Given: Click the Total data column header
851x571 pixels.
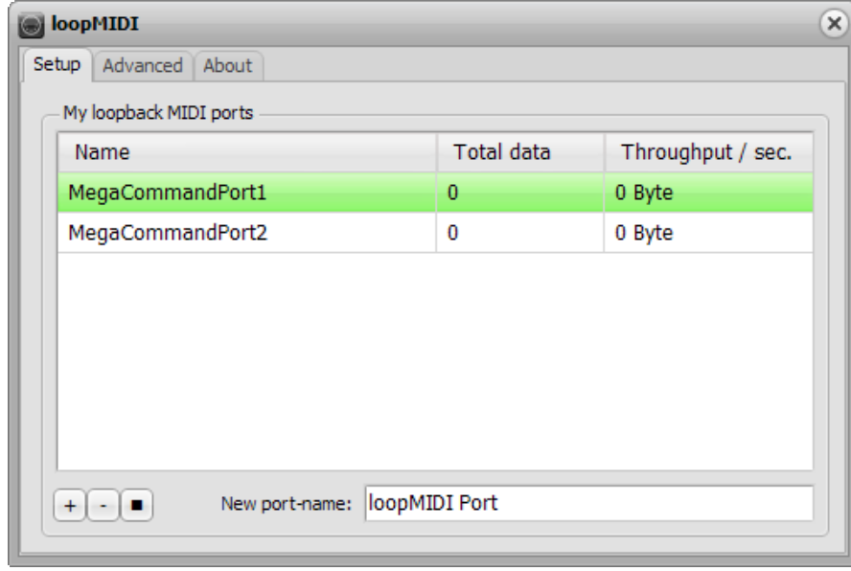Looking at the screenshot, I should pyautogui.click(x=519, y=152).
